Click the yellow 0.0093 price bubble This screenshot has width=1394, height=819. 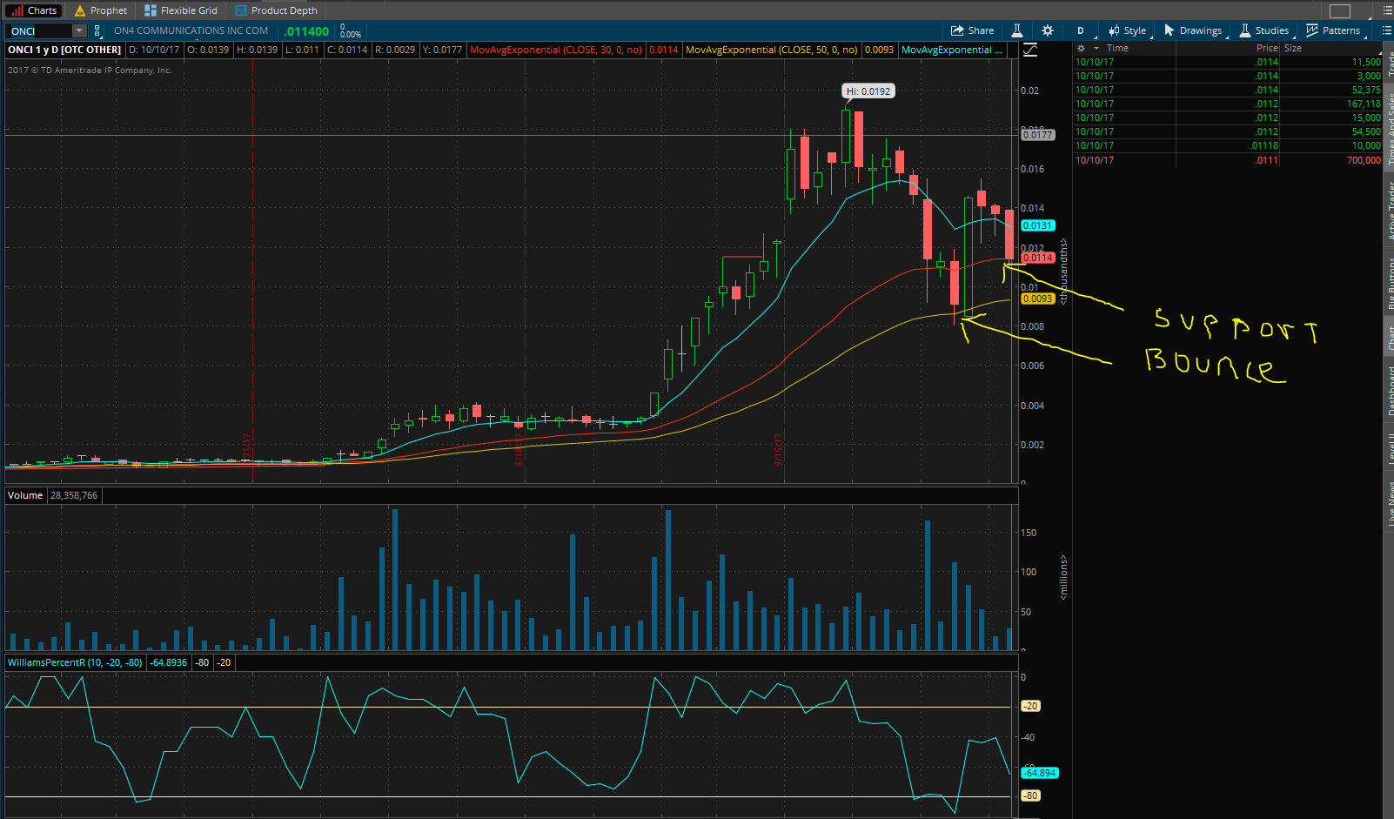click(1037, 299)
